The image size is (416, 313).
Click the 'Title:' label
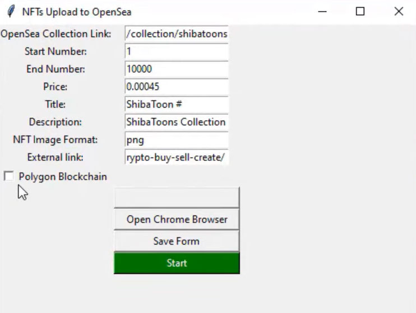pyautogui.click(x=55, y=104)
